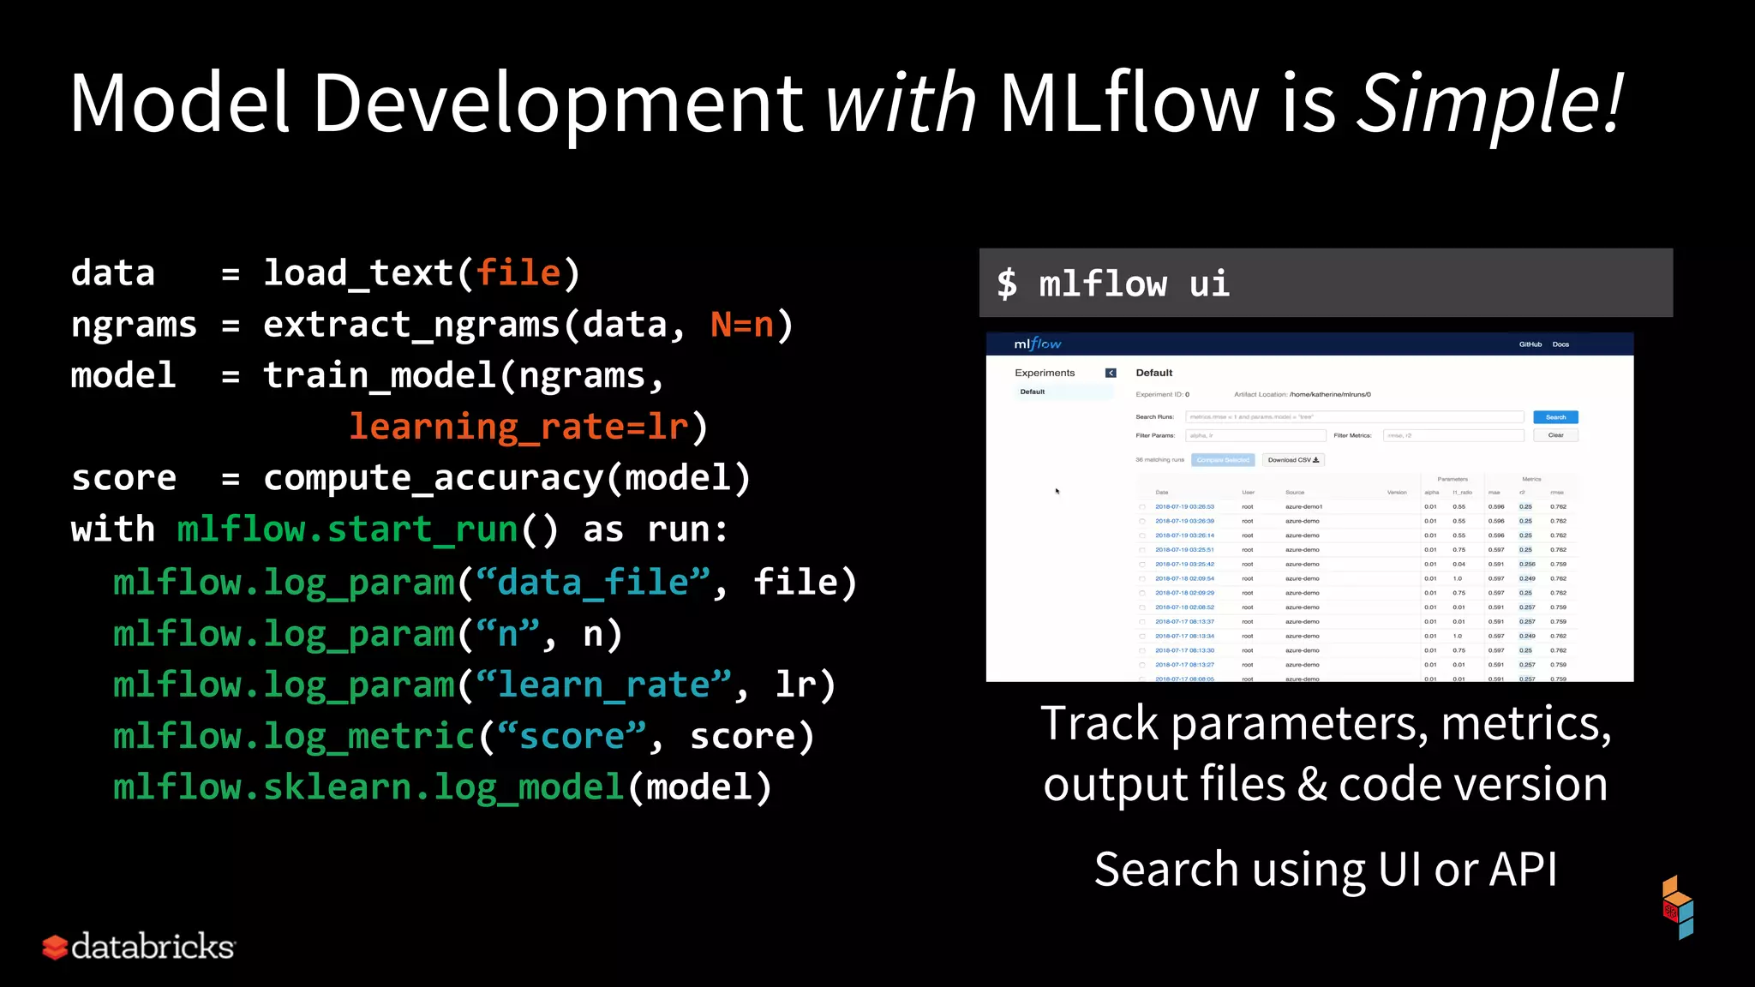
Task: Check the box for run 2018-07-19 03:26:53
Action: [x=1141, y=507]
